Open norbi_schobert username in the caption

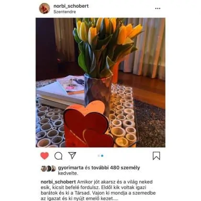[58, 182]
